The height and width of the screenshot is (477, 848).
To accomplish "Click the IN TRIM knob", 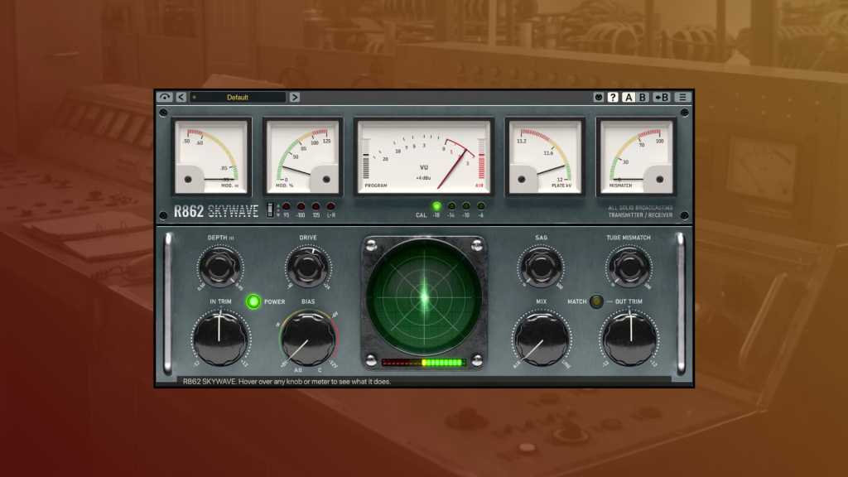I will point(220,338).
